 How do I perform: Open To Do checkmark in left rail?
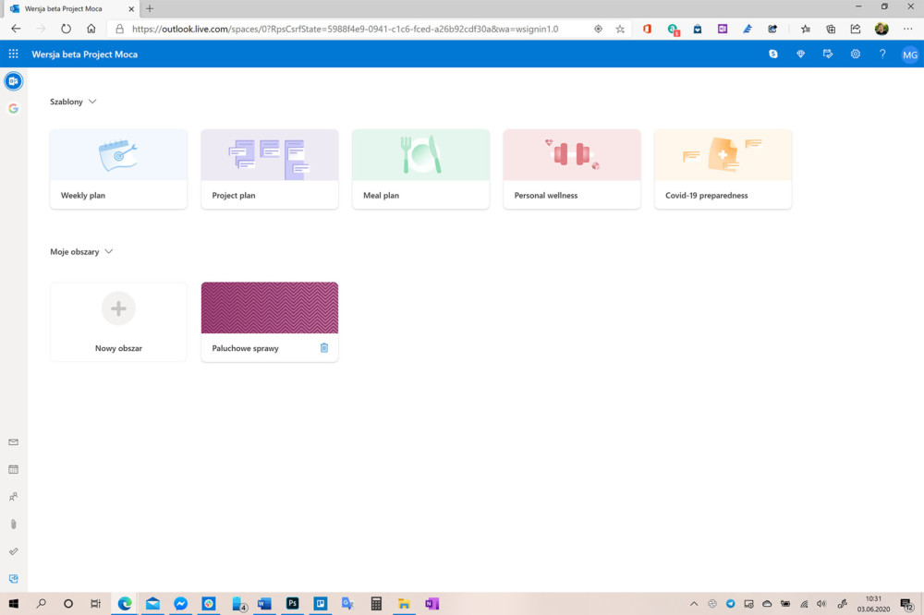pyautogui.click(x=14, y=551)
